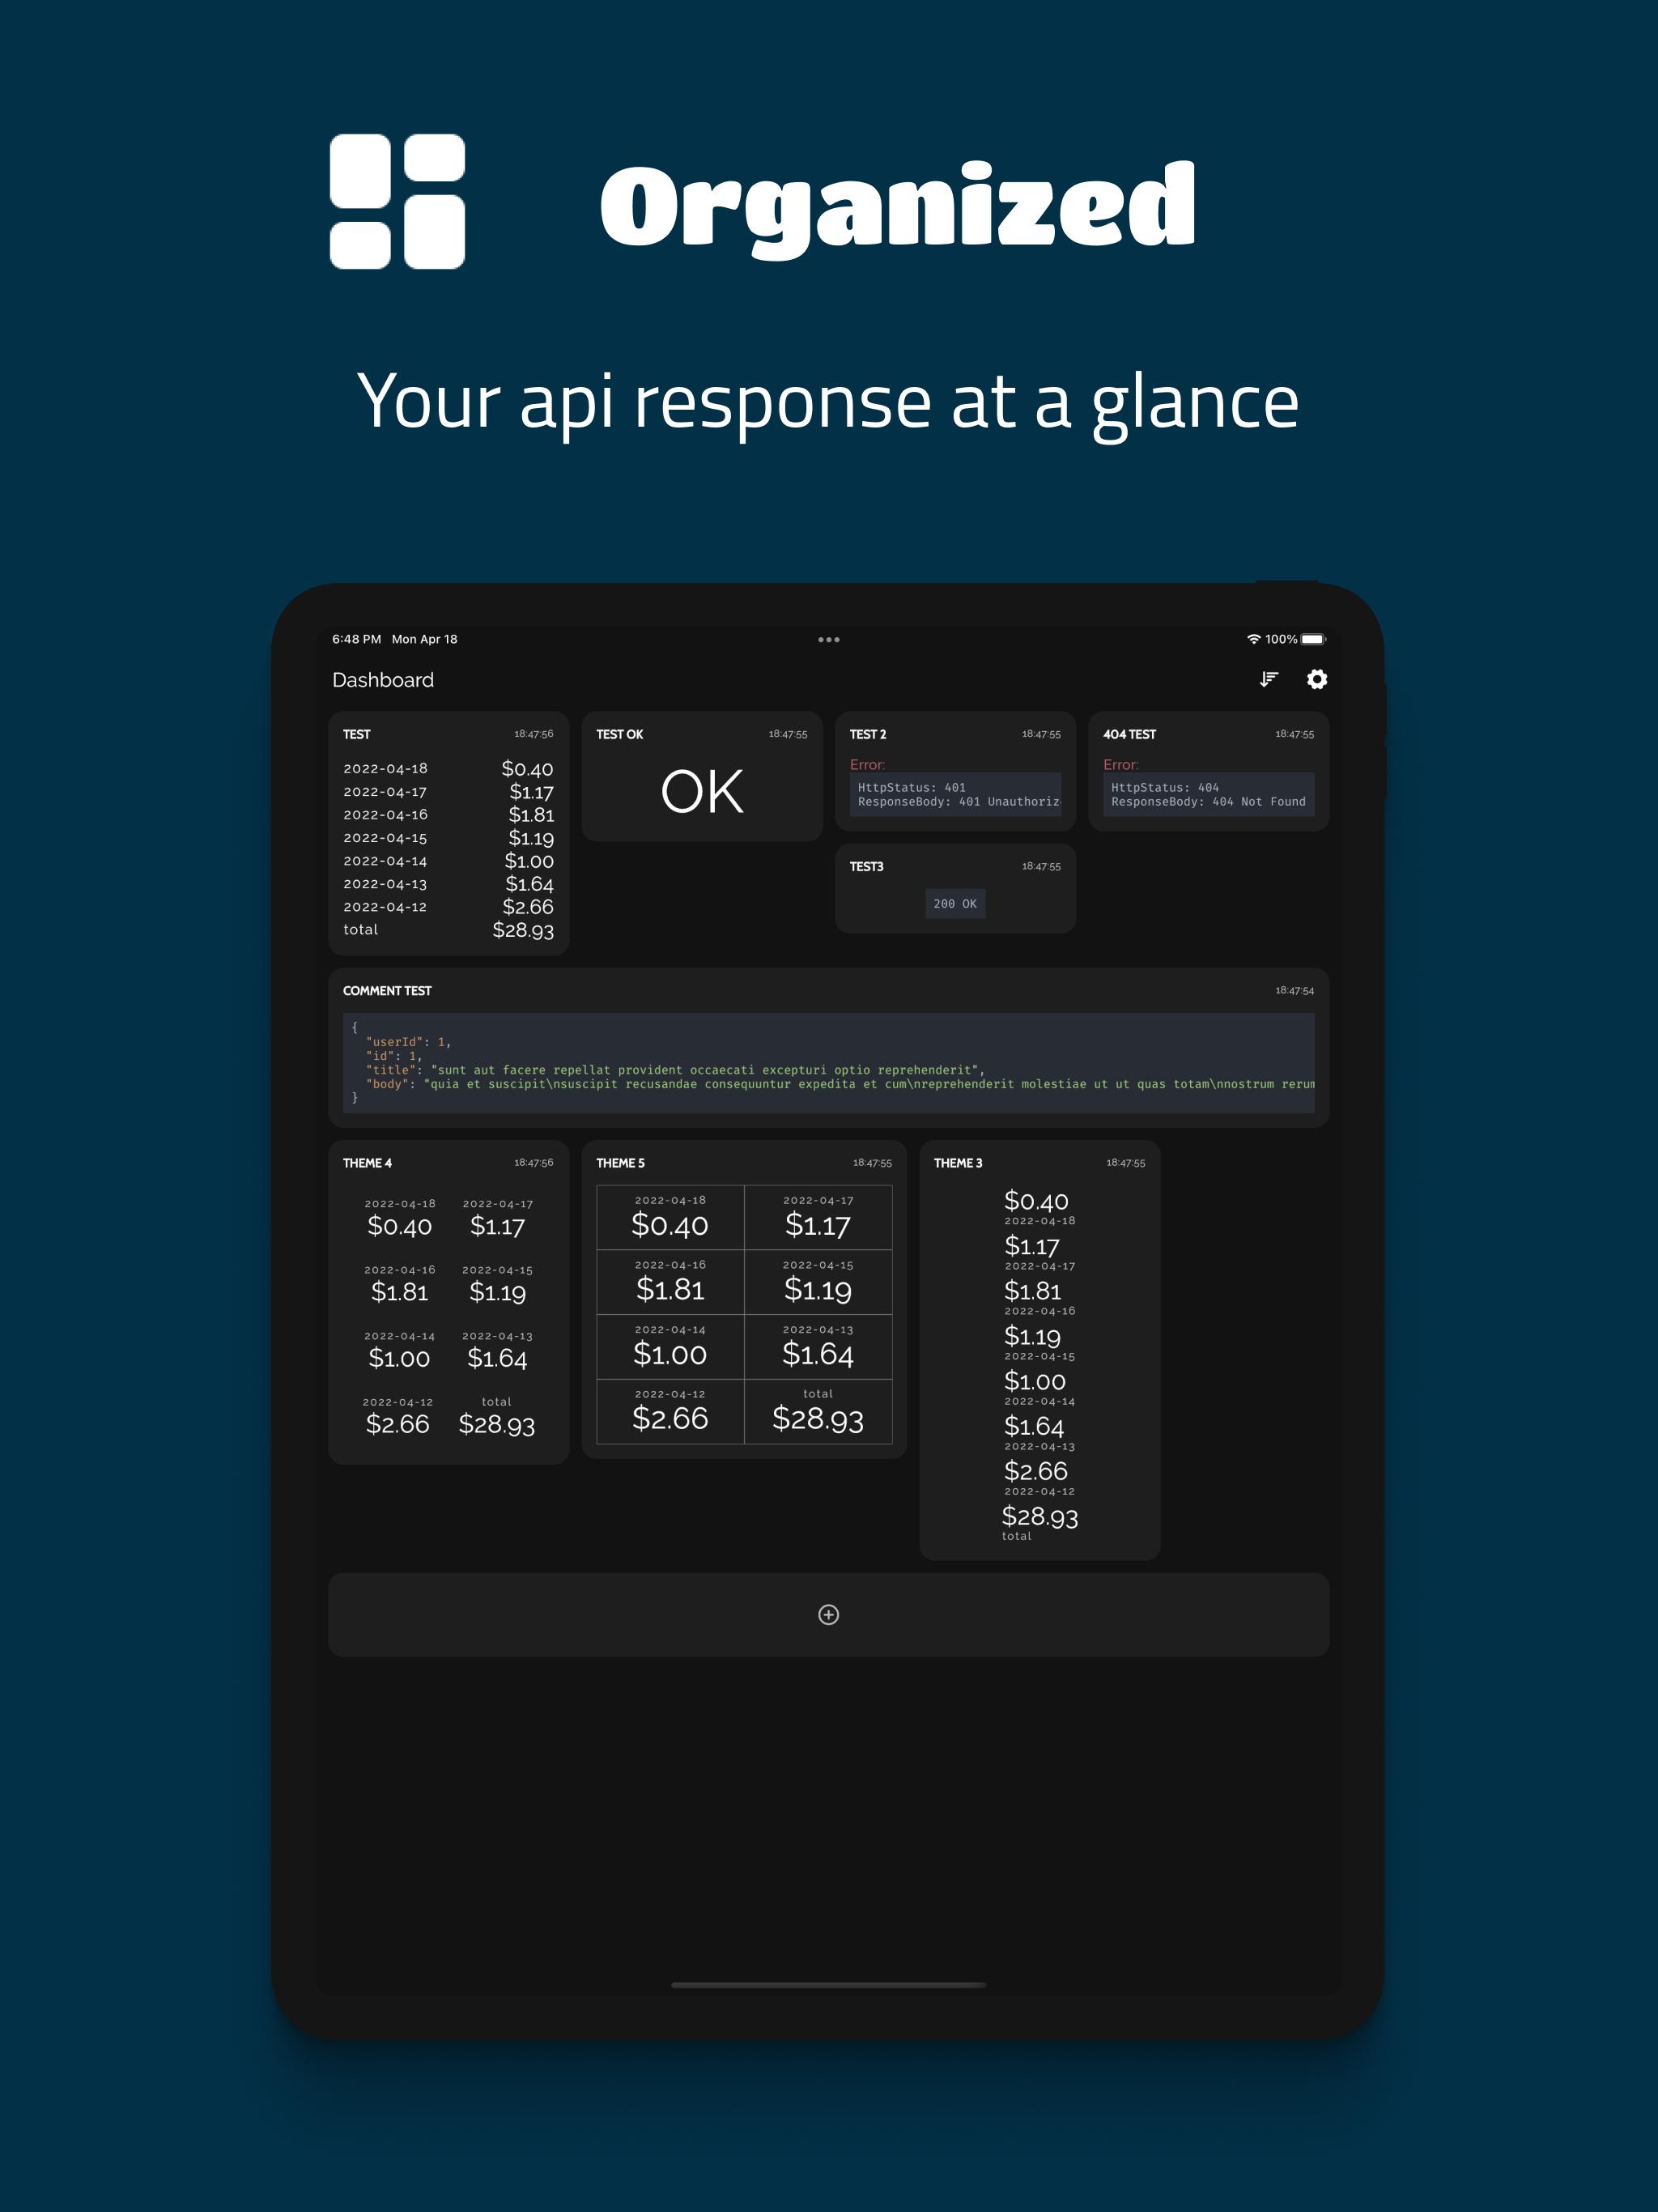This screenshot has height=2212, width=1658.
Task: Select $28.93 total in THEME 4
Action: (496, 1423)
